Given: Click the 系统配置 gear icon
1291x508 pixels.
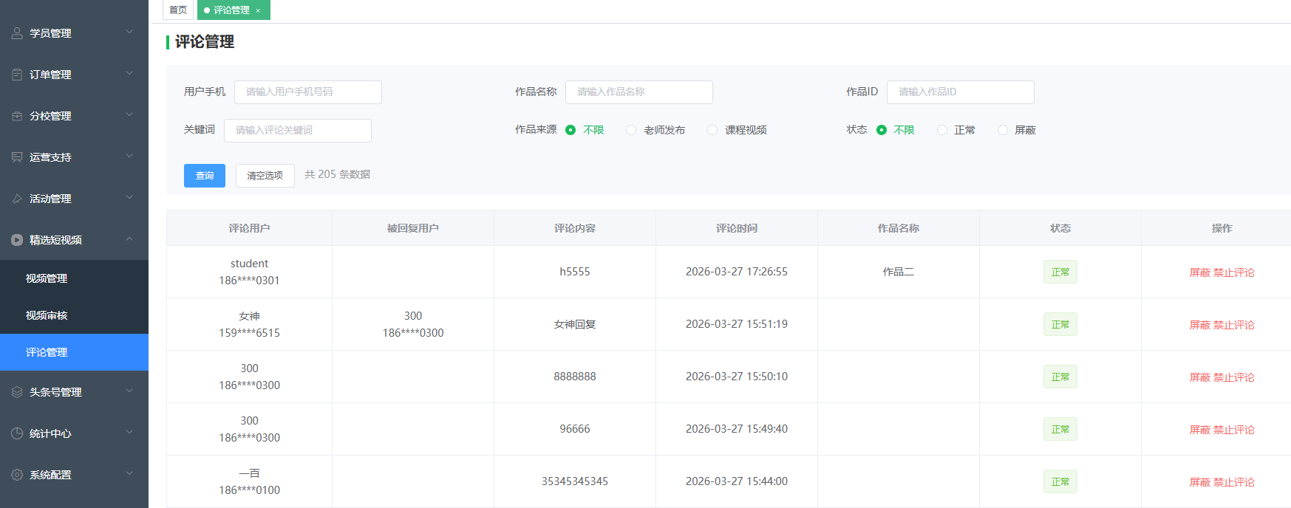Looking at the screenshot, I should (x=17, y=475).
